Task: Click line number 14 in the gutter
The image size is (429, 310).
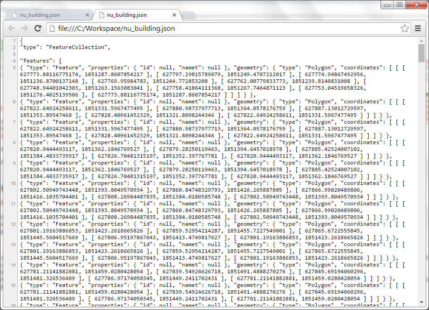Action: point(14,265)
